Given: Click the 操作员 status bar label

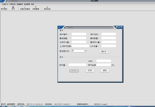Looking at the screenshot, I should [x=3, y=104].
